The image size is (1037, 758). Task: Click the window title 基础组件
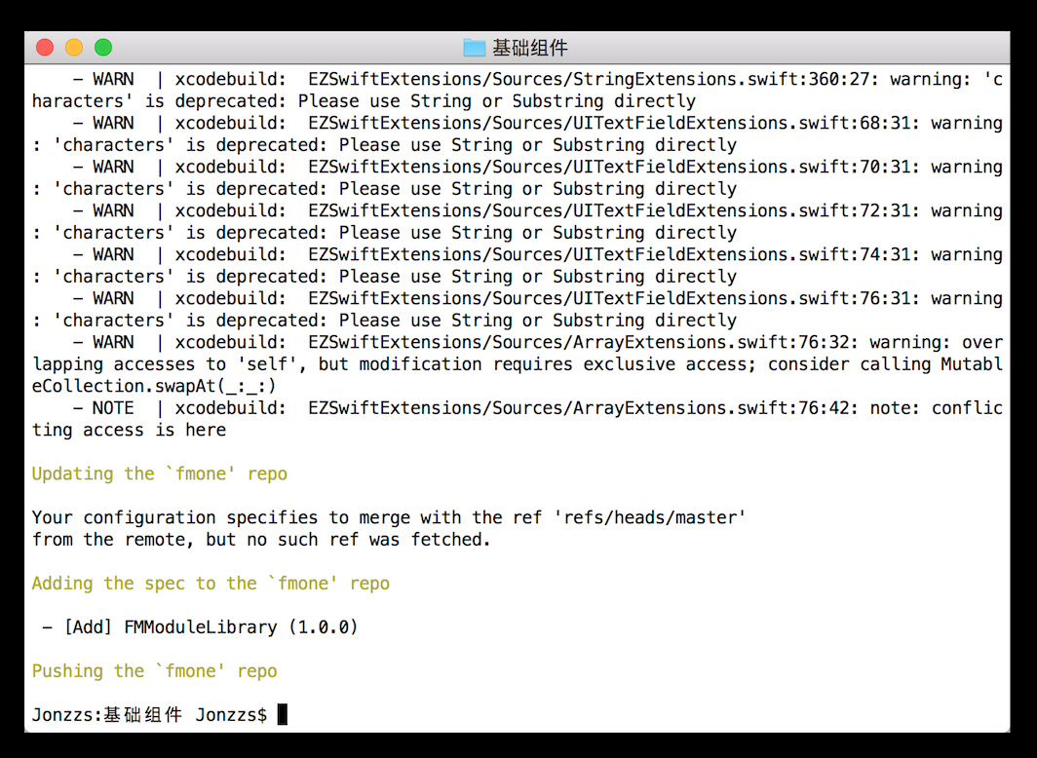tap(529, 48)
